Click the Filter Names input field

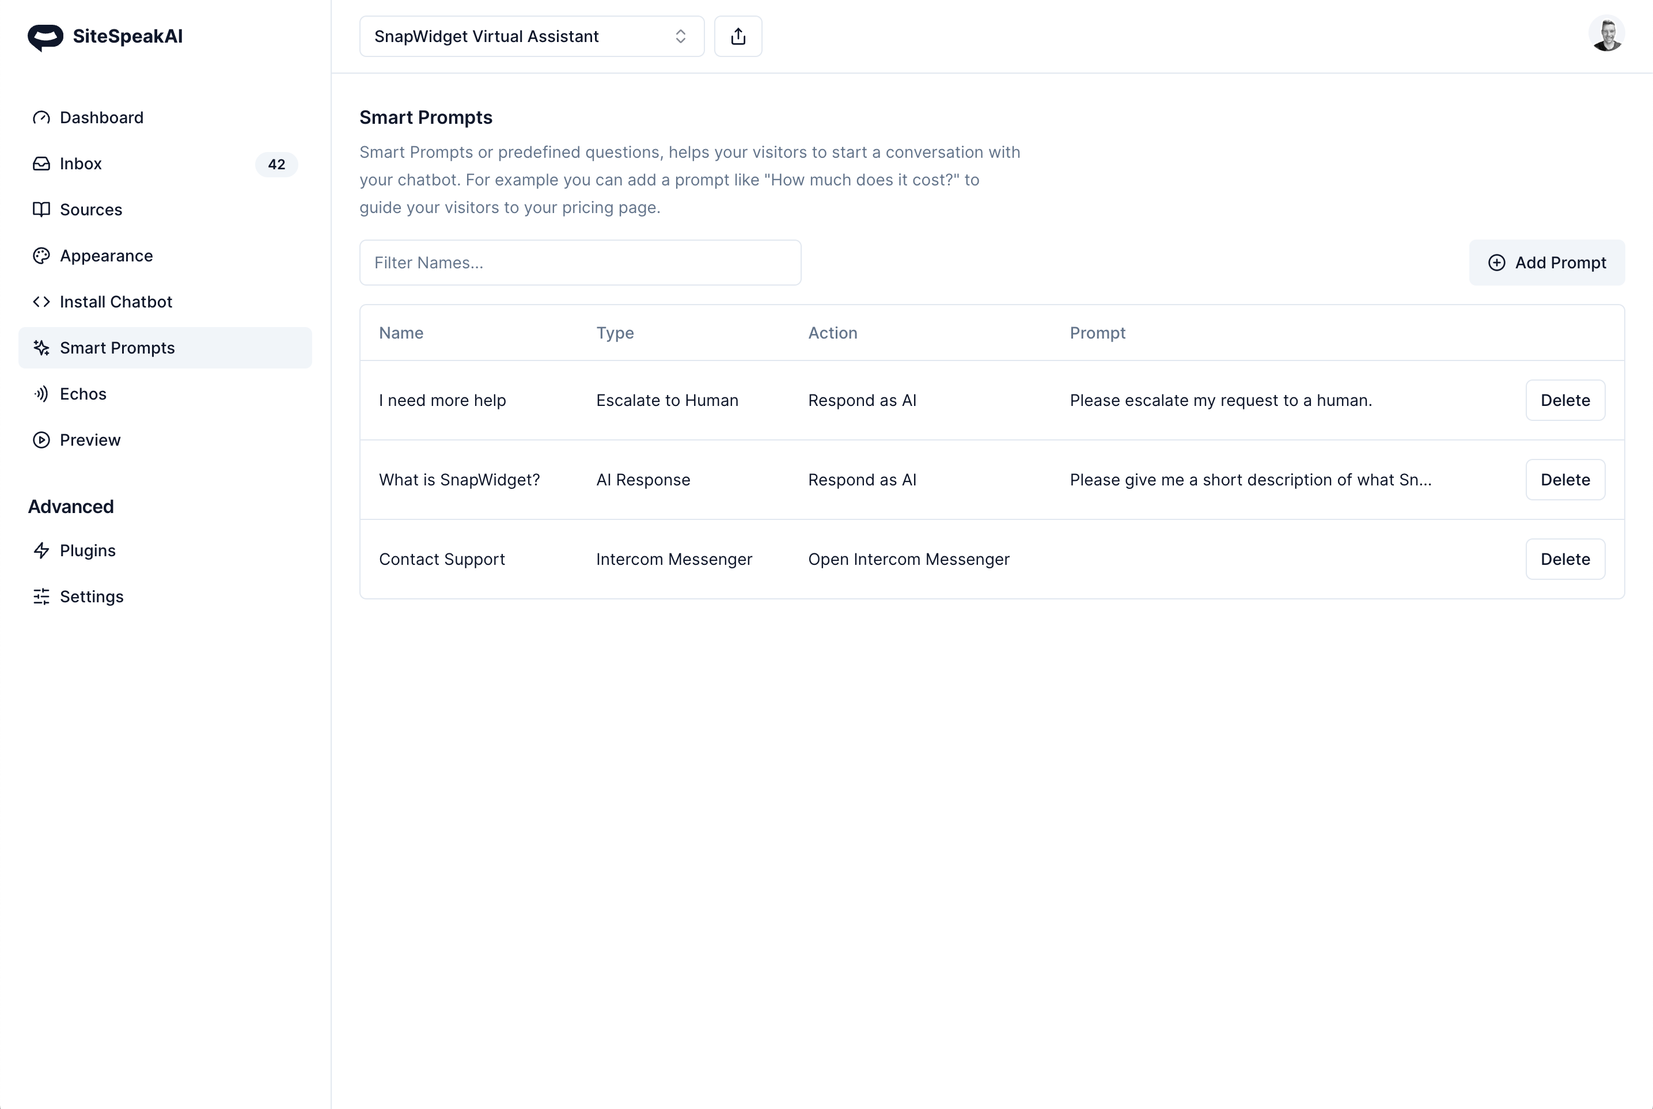click(x=580, y=263)
